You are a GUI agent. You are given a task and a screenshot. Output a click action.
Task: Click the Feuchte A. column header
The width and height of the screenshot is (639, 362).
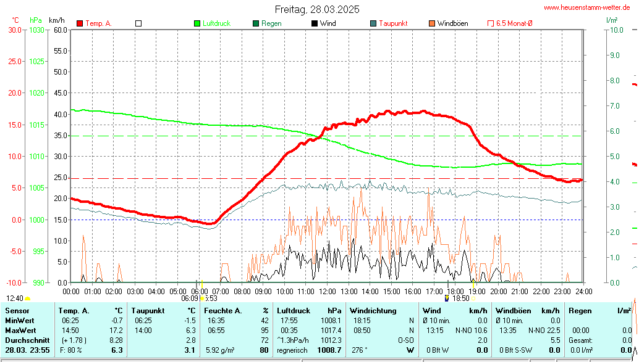click(x=225, y=311)
